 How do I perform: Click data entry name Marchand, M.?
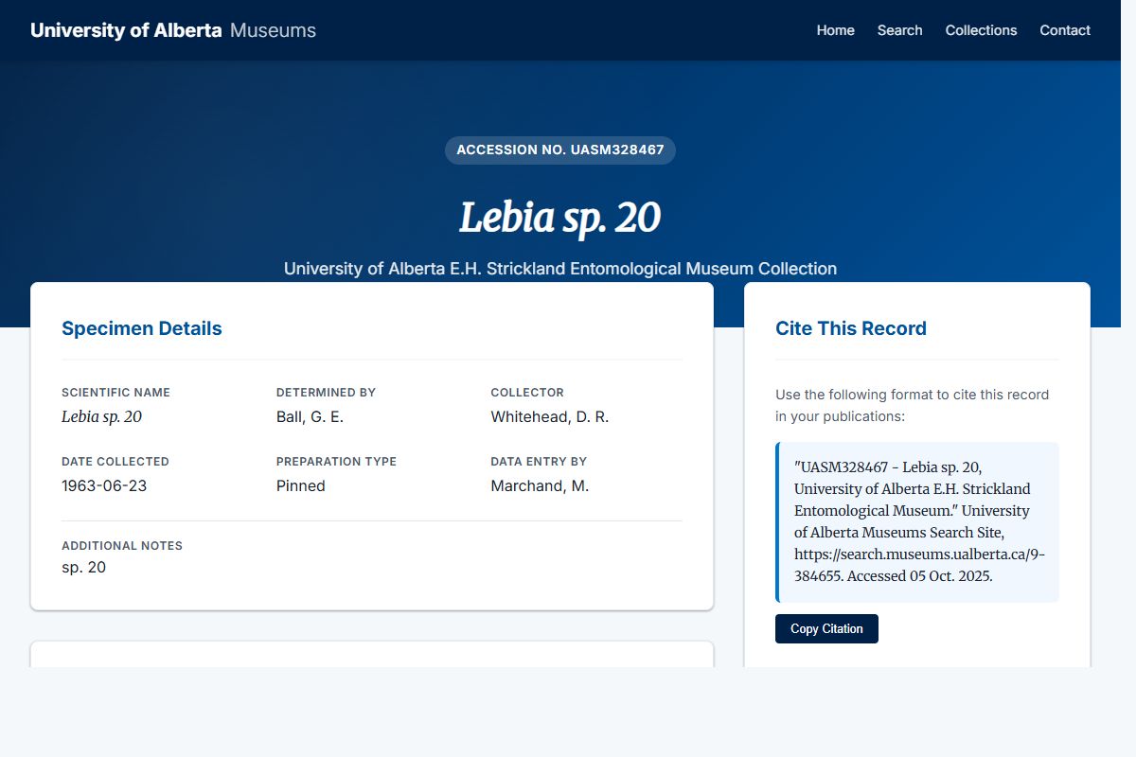[540, 485]
